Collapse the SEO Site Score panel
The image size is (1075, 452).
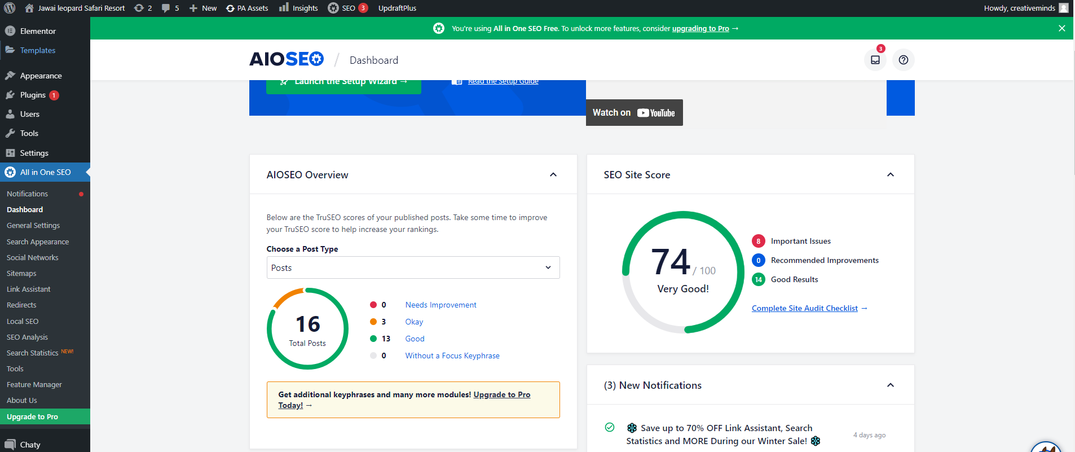pos(891,174)
